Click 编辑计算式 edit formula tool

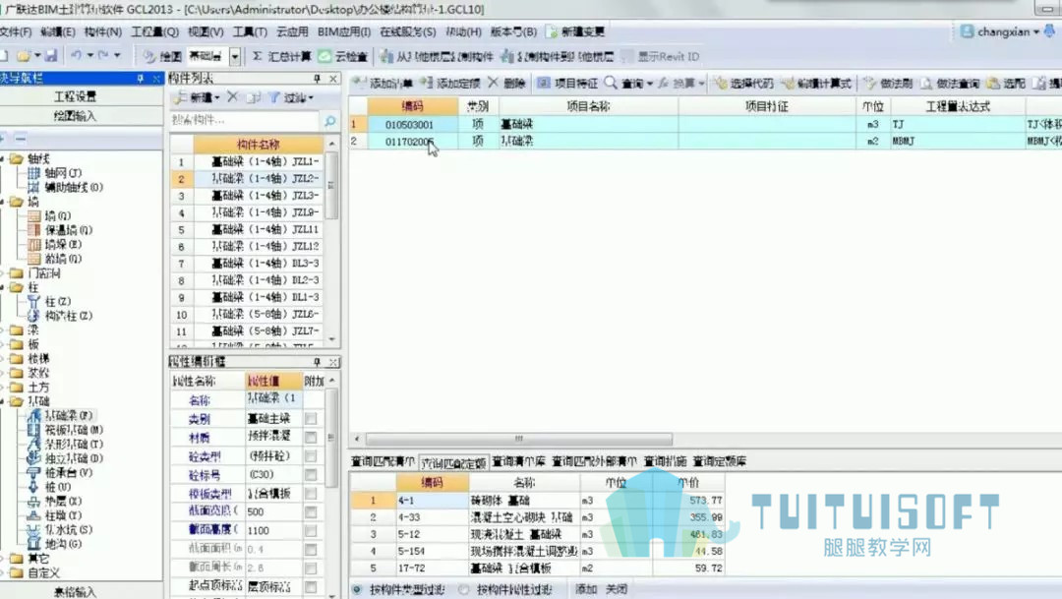[x=816, y=84]
